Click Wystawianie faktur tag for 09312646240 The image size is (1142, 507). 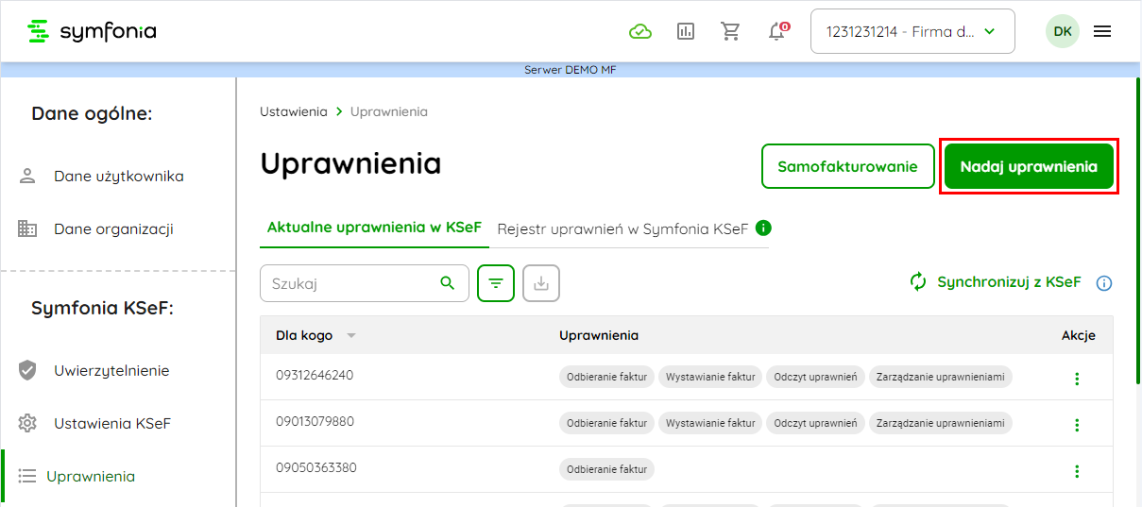(x=710, y=377)
